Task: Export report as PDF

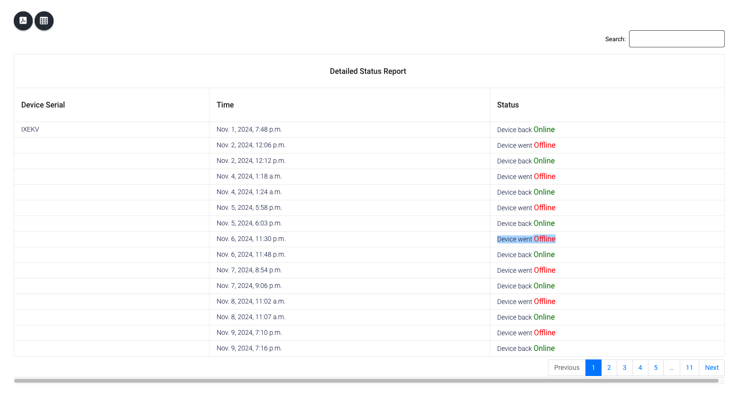Action: pos(23,21)
